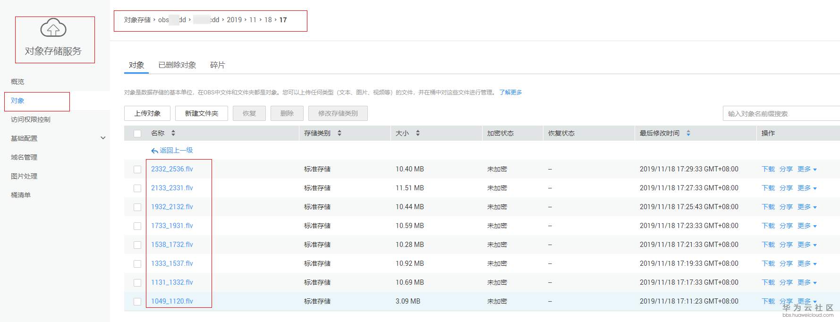The height and width of the screenshot is (322, 840).
Task: Open file 2332_2536.flv
Action: pyautogui.click(x=172, y=169)
